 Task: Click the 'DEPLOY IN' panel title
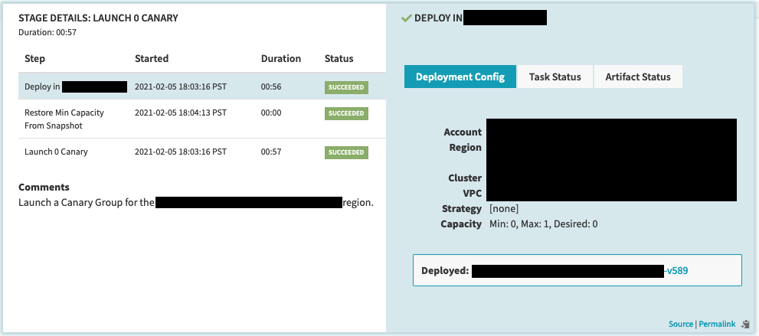tap(439, 18)
